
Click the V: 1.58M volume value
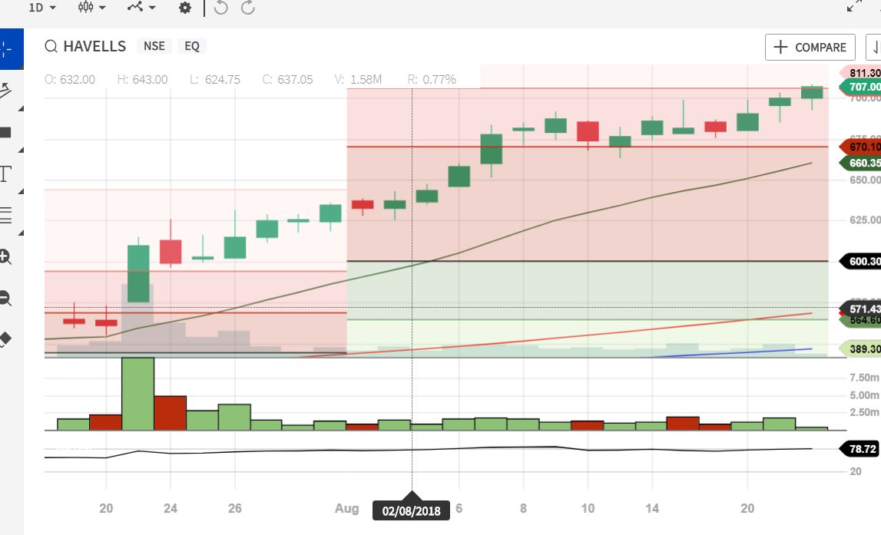click(x=358, y=80)
